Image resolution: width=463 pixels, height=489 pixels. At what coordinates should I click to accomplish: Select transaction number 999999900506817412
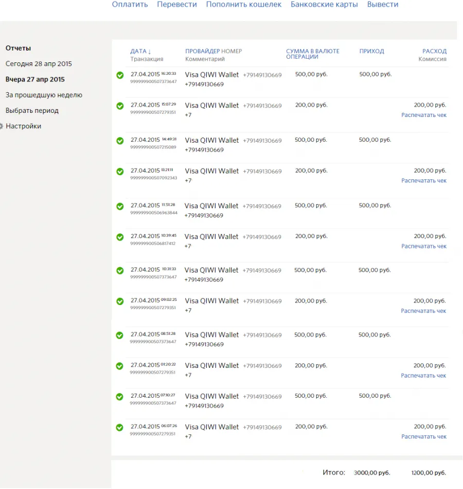click(x=153, y=243)
